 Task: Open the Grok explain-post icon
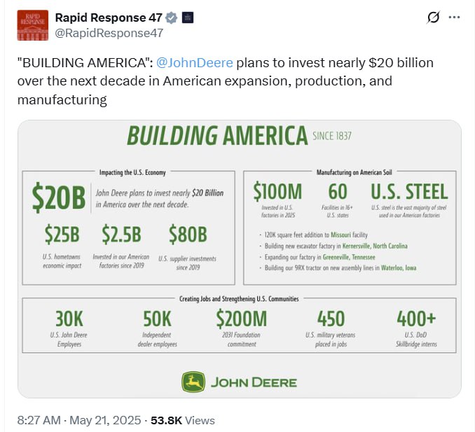433,18
